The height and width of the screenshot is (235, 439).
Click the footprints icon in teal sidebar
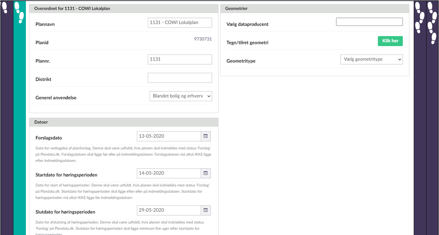click(x=19, y=12)
